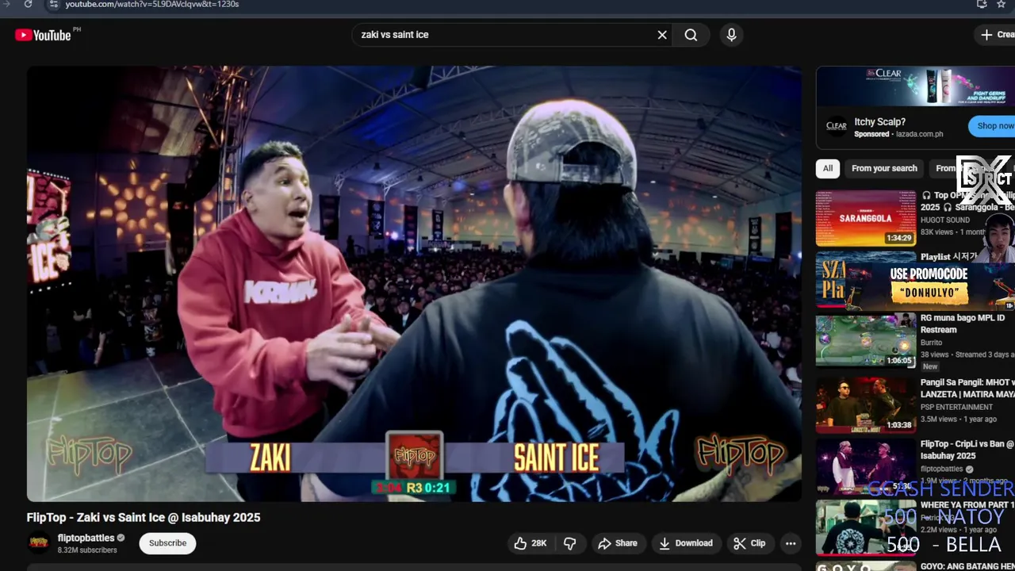Image resolution: width=1015 pixels, height=571 pixels.
Task: Start voice search with microphone
Action: (x=731, y=35)
